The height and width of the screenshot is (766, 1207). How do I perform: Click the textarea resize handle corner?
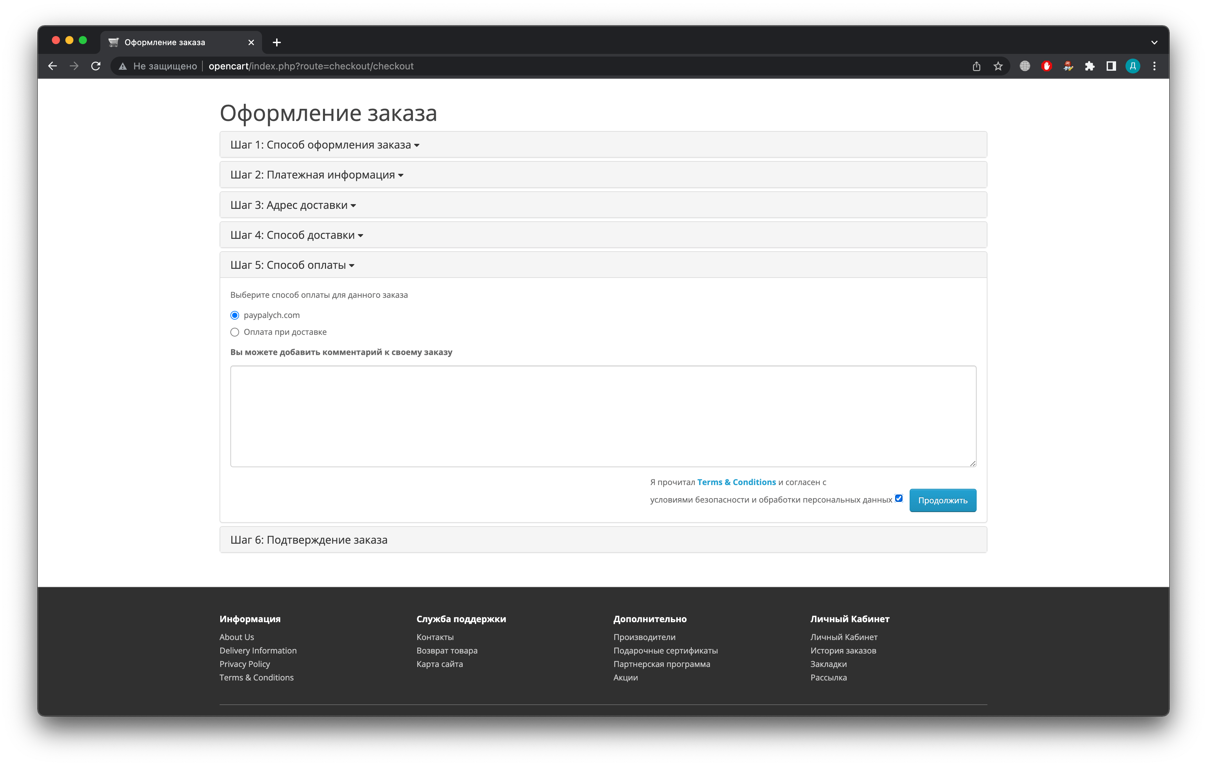click(972, 463)
